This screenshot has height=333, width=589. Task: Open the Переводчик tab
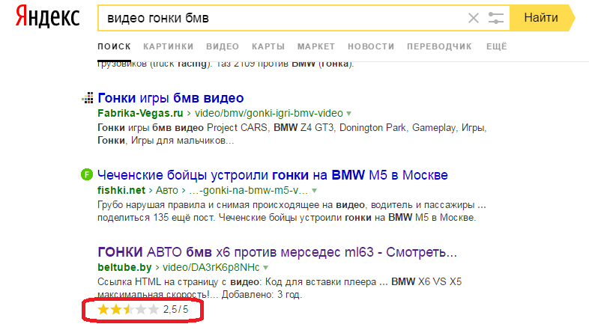point(439,46)
